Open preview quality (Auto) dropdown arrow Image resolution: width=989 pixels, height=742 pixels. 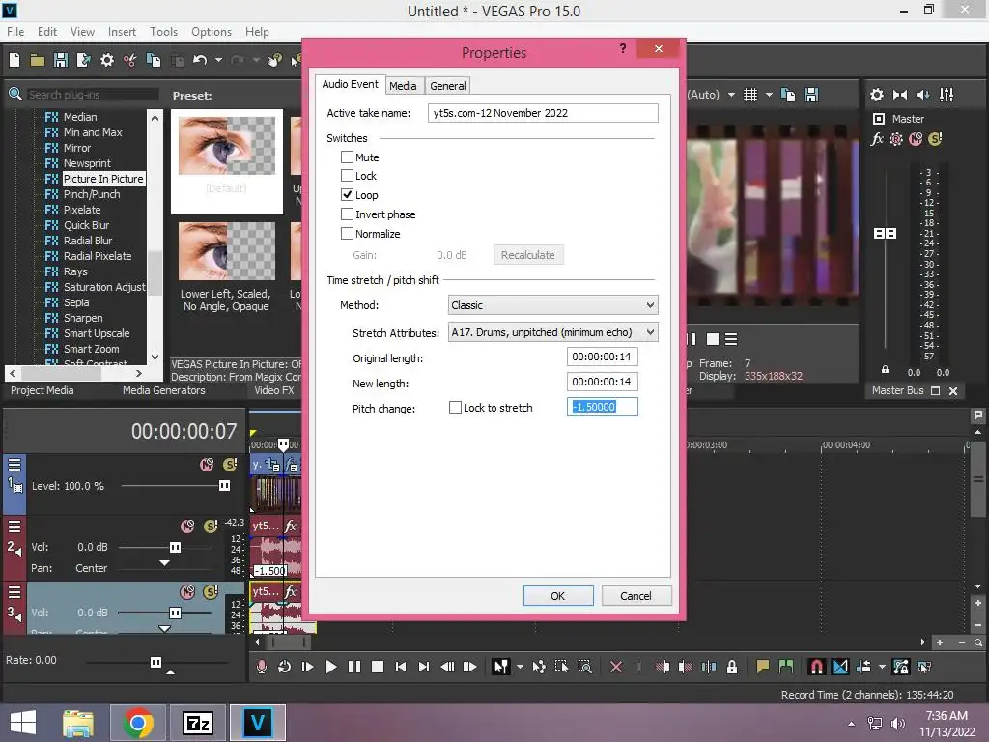[x=731, y=95]
